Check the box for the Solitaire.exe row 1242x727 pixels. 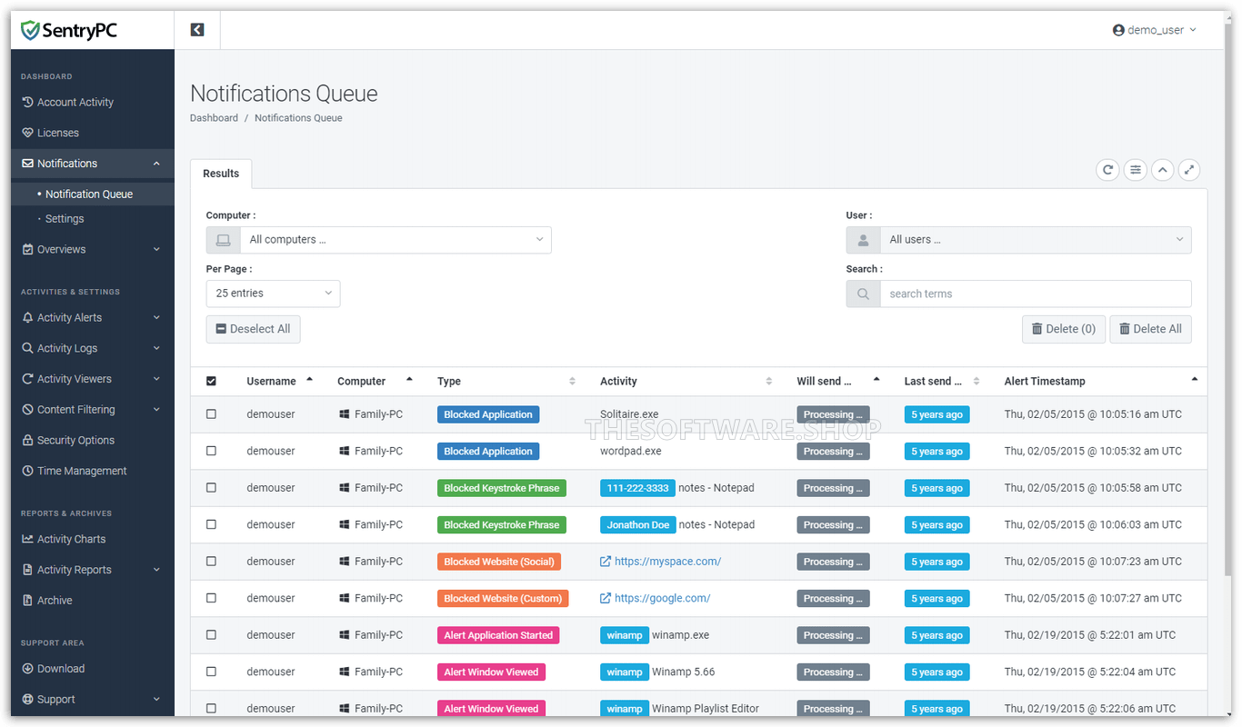(212, 414)
